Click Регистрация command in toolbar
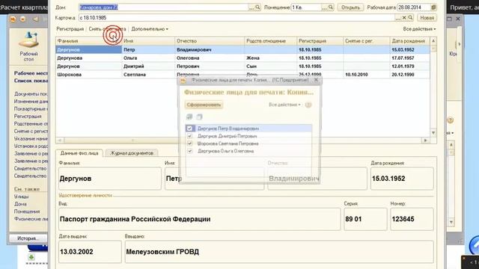Image resolution: width=479 pixels, height=269 pixels. pyautogui.click(x=70, y=29)
